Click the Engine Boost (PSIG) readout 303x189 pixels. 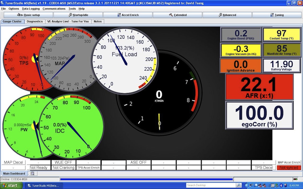[241, 35]
